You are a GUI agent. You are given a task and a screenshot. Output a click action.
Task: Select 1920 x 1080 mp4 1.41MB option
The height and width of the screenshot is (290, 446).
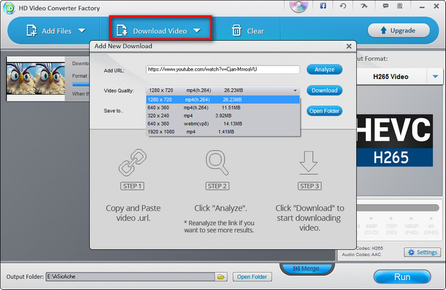click(223, 131)
